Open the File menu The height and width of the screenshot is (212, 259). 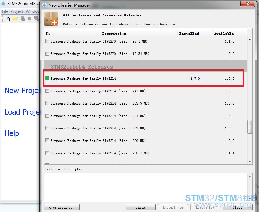coord(5,11)
